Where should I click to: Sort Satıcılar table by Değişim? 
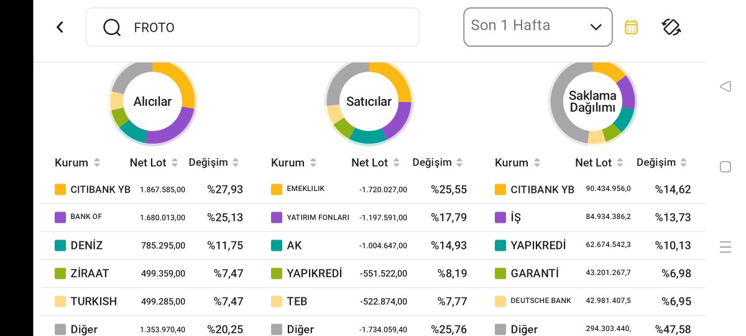coord(438,162)
